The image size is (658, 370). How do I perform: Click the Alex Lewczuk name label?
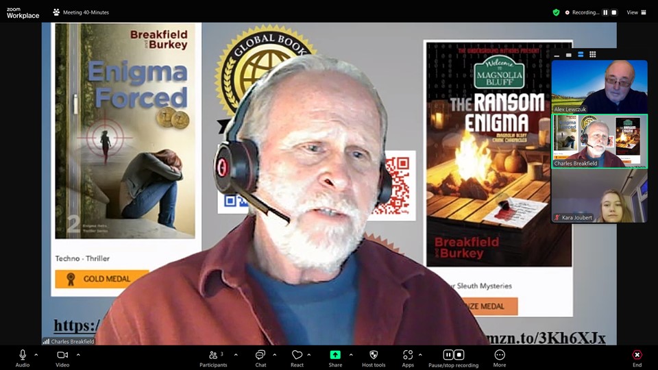[x=570, y=109]
